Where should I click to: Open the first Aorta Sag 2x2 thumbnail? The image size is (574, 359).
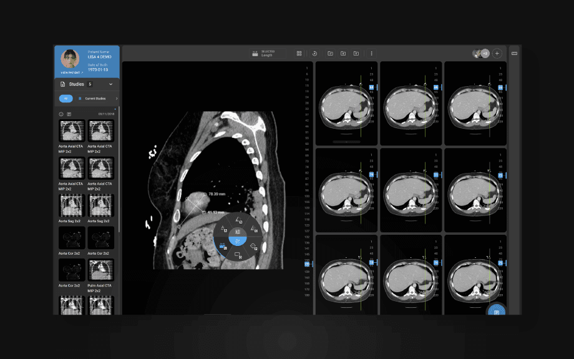tap(72, 205)
